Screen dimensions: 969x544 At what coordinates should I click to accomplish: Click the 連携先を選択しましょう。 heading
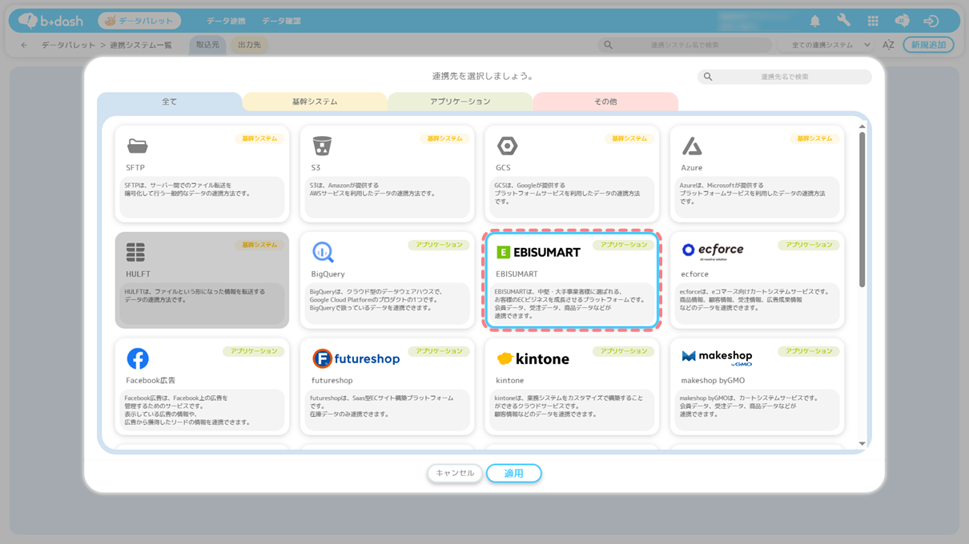(x=483, y=77)
